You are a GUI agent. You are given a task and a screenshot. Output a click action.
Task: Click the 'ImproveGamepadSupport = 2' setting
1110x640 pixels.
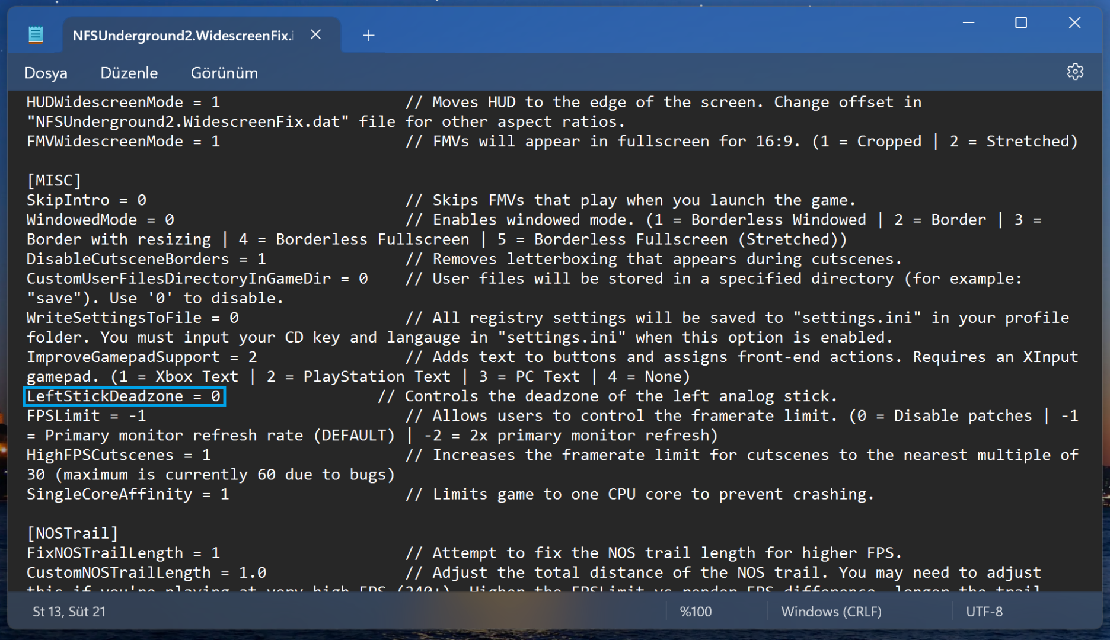click(142, 356)
